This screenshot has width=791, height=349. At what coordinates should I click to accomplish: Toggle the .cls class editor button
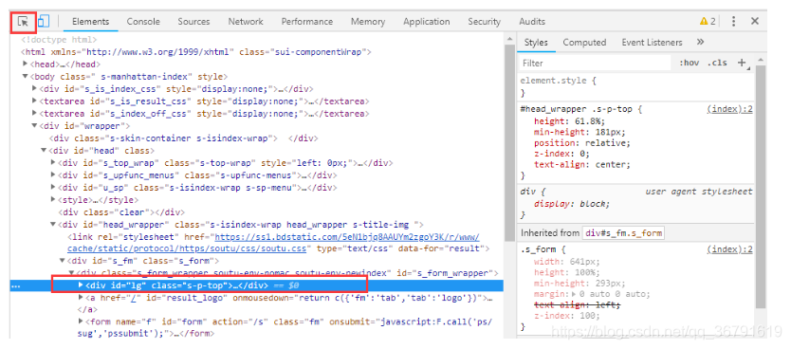(717, 63)
